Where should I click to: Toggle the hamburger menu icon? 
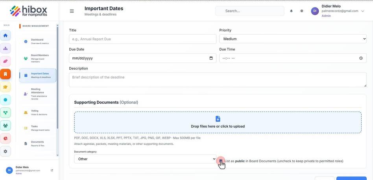[72, 11]
